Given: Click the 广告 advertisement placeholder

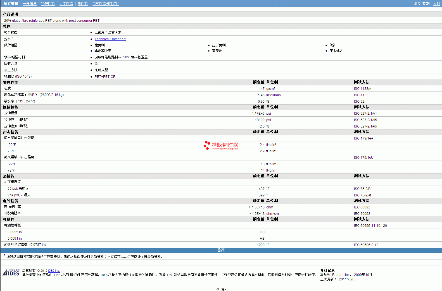Looking at the screenshot, I should click(221, 289).
